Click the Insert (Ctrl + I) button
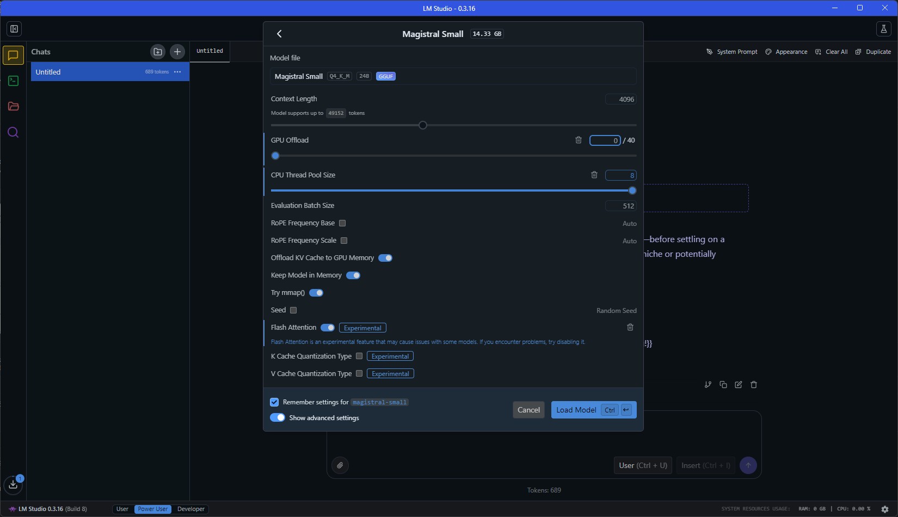This screenshot has width=898, height=517. 706,465
